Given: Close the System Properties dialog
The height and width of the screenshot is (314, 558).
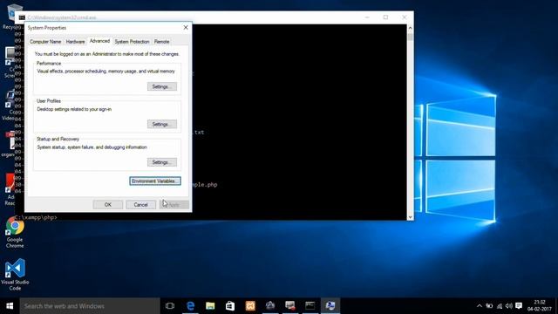Looking at the screenshot, I should [x=186, y=27].
